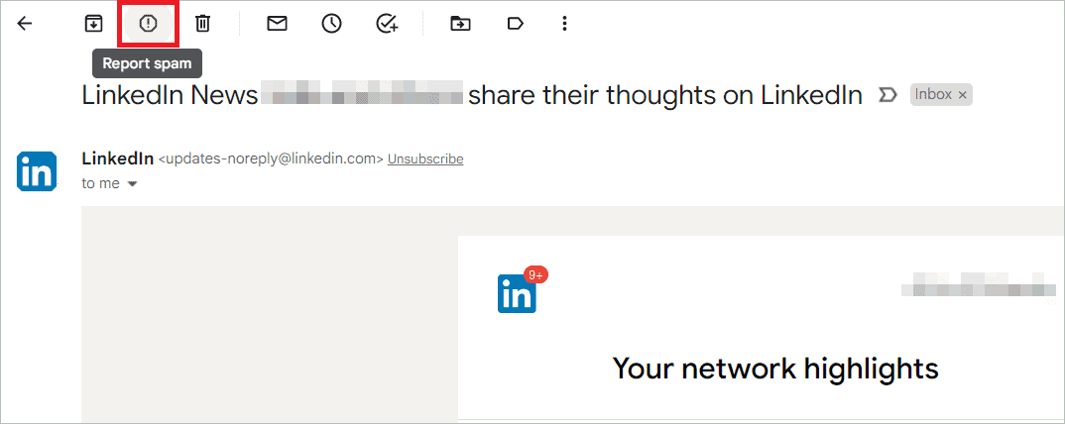Add this email to Tasks
Viewport: 1065px width, 424px height.
387,24
